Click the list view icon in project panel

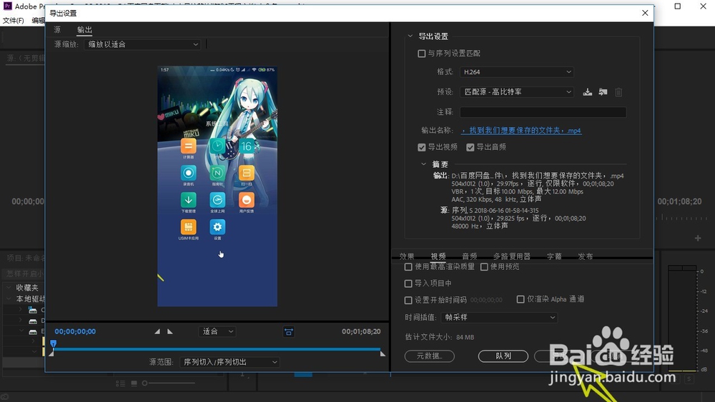tap(120, 383)
